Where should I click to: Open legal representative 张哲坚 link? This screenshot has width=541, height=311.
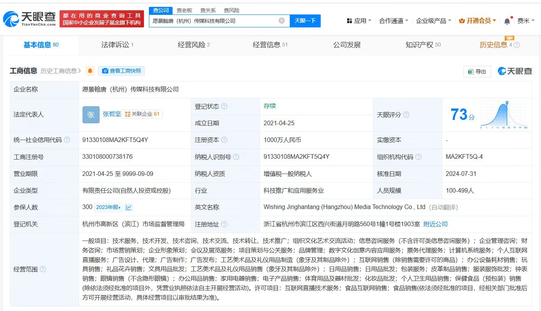tap(112, 114)
